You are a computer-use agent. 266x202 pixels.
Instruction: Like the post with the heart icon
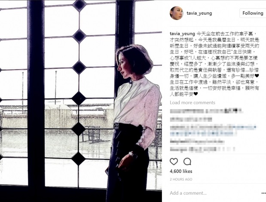(x=174, y=162)
